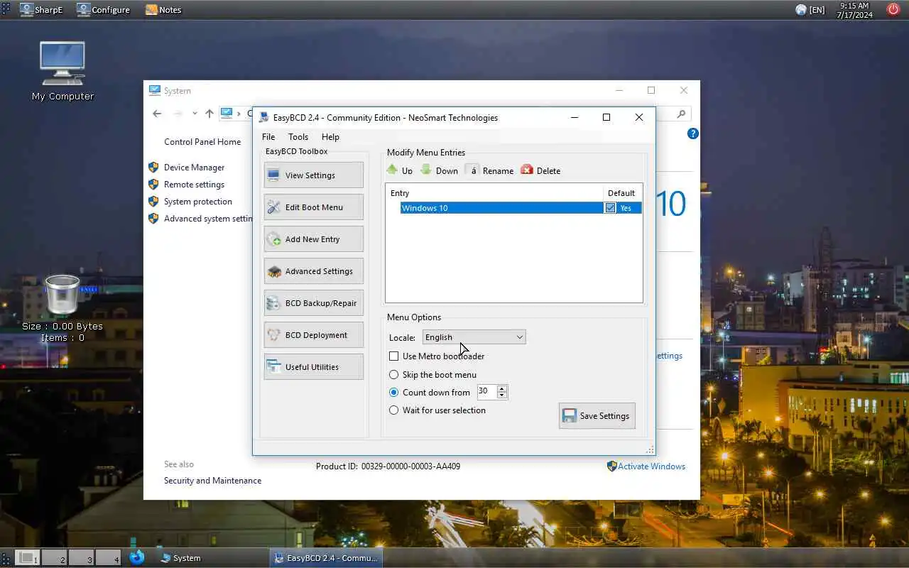
Task: Move entry Up with green arrow
Action: pyautogui.click(x=399, y=170)
